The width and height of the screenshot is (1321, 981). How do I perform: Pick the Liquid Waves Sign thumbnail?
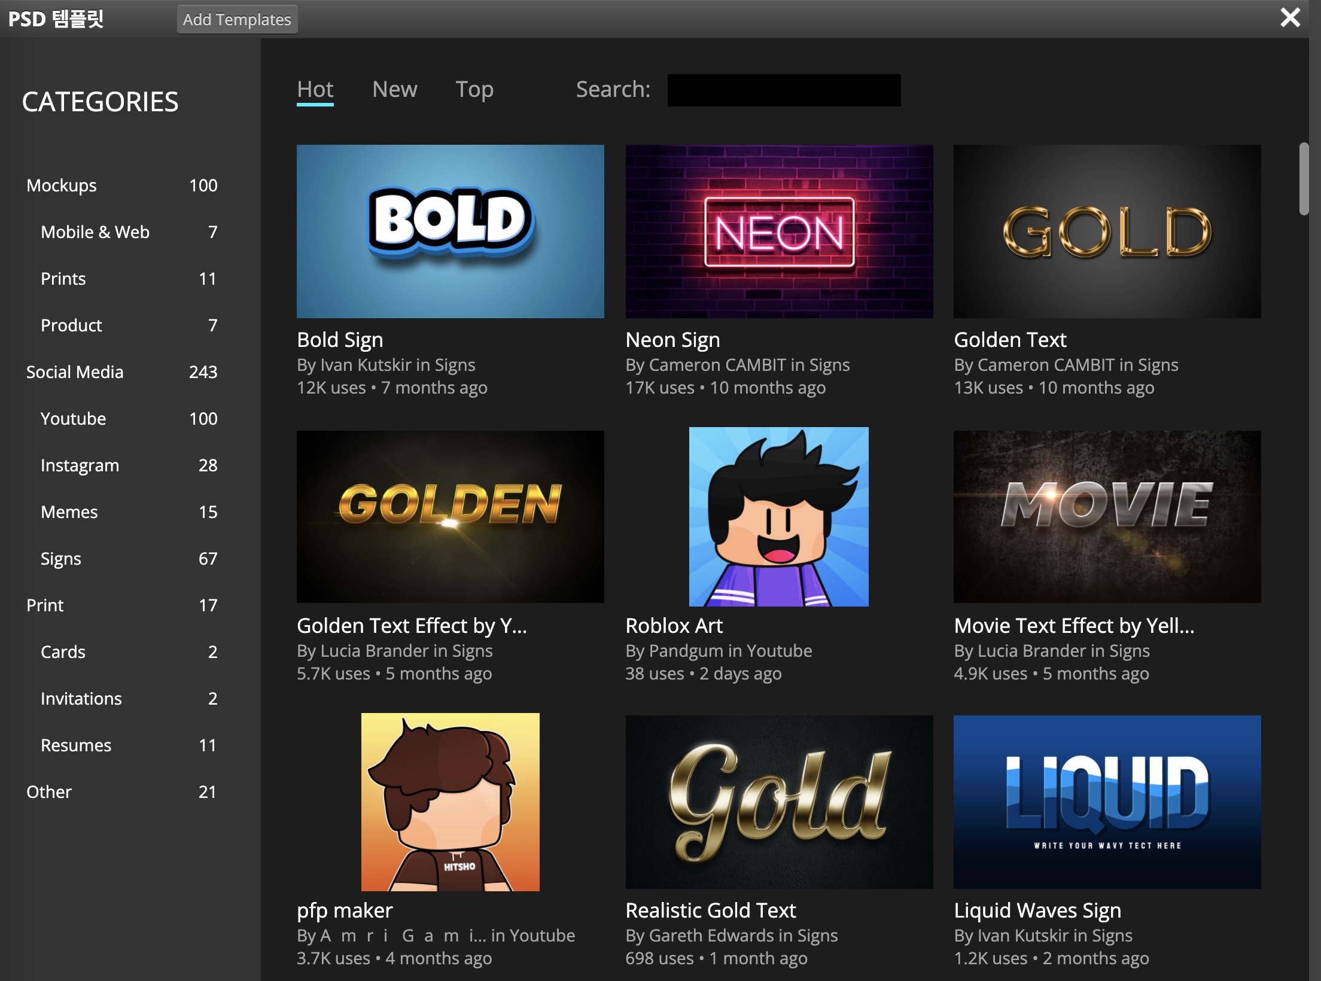point(1107,802)
